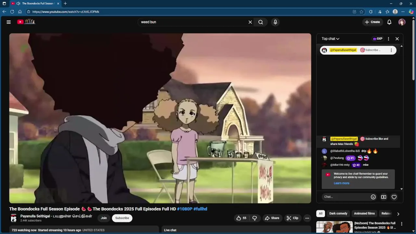Open the browser home page

[20, 12]
